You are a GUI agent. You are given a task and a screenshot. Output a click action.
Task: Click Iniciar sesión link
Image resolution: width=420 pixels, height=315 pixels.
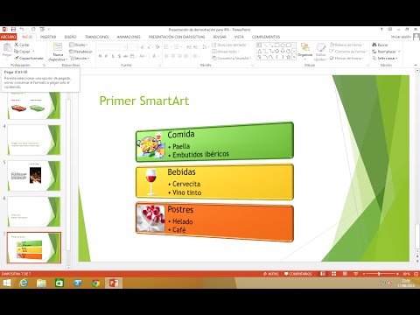click(x=401, y=37)
